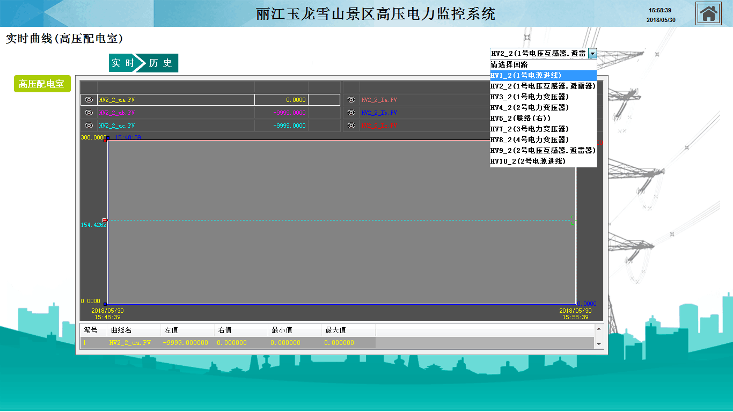The image size is (733, 412).
Task: Click the 最大值 column header
Action: coord(335,330)
